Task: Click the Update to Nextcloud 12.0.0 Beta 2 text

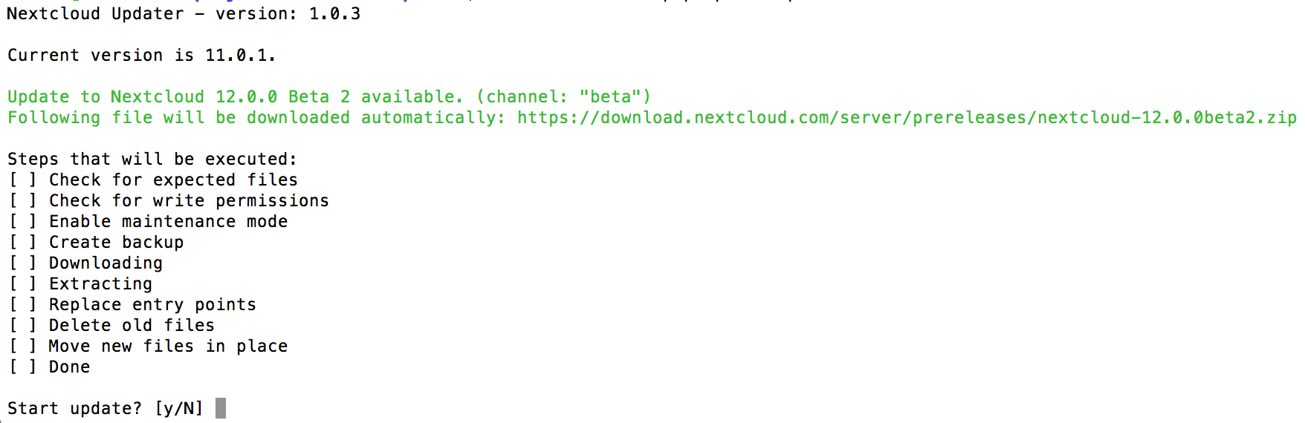Action: 235,97
